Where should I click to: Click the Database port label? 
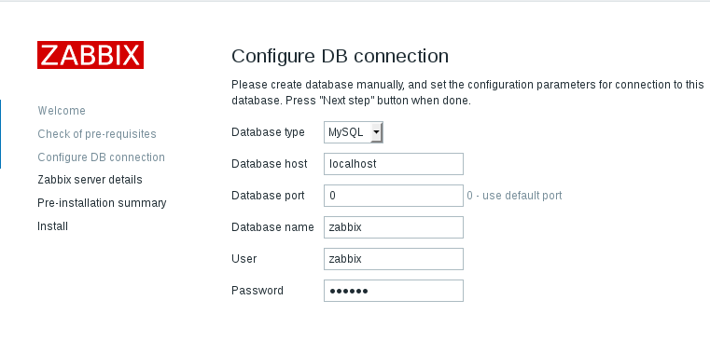pos(268,196)
